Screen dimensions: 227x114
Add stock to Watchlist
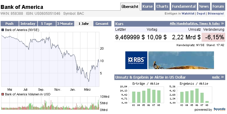point(188,14)
